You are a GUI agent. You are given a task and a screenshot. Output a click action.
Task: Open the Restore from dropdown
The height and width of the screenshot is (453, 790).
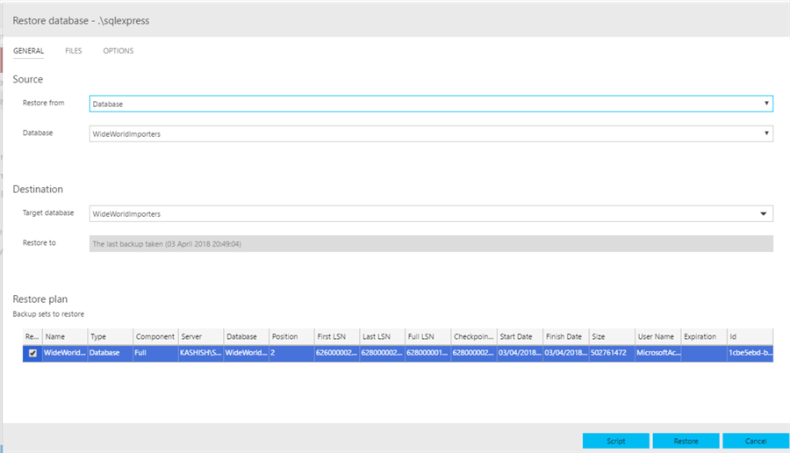[x=431, y=104]
